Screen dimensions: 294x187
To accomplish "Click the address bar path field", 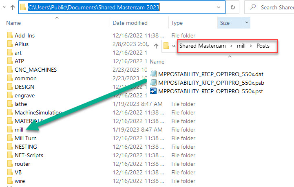I will coord(122,7).
